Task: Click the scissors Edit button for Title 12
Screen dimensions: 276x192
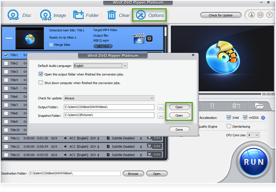Action: pos(154,146)
